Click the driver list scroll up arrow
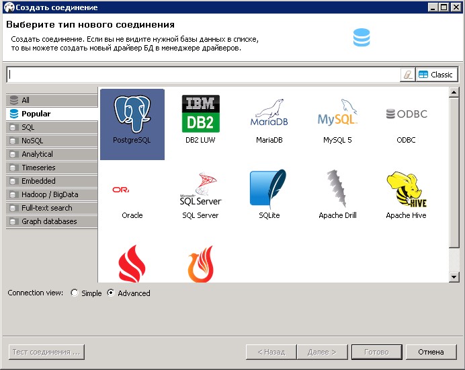The image size is (465, 370). click(x=454, y=93)
